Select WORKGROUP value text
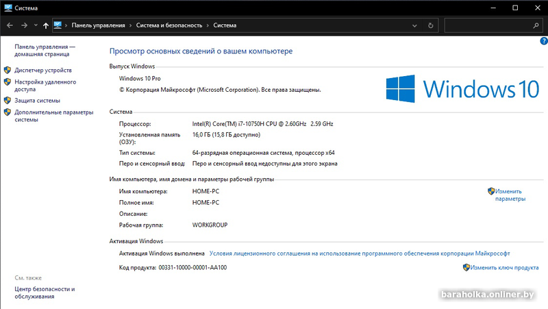 click(x=210, y=225)
